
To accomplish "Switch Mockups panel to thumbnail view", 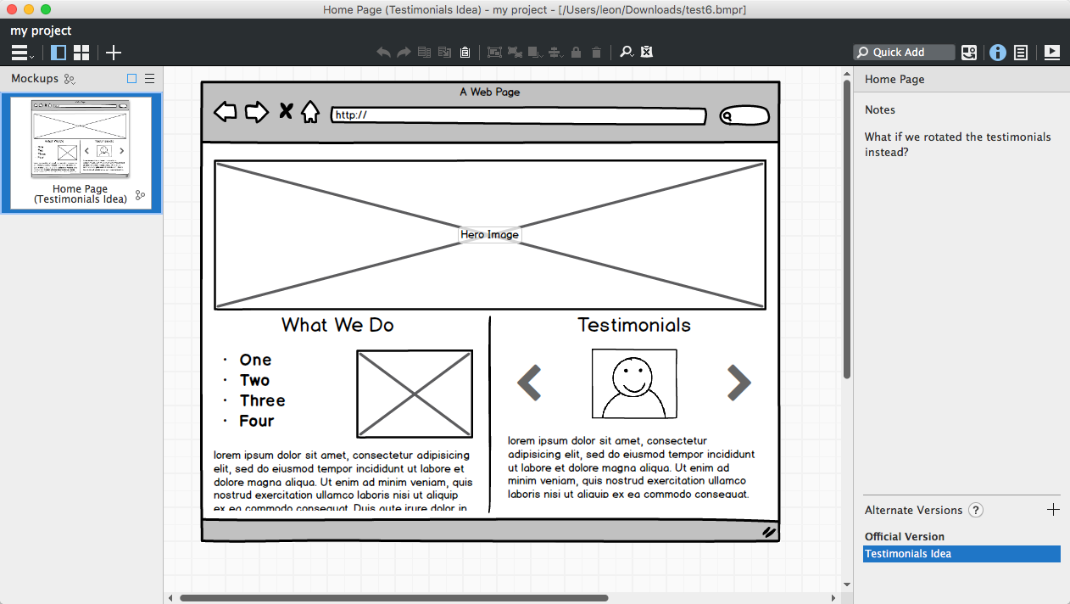I will [x=131, y=79].
